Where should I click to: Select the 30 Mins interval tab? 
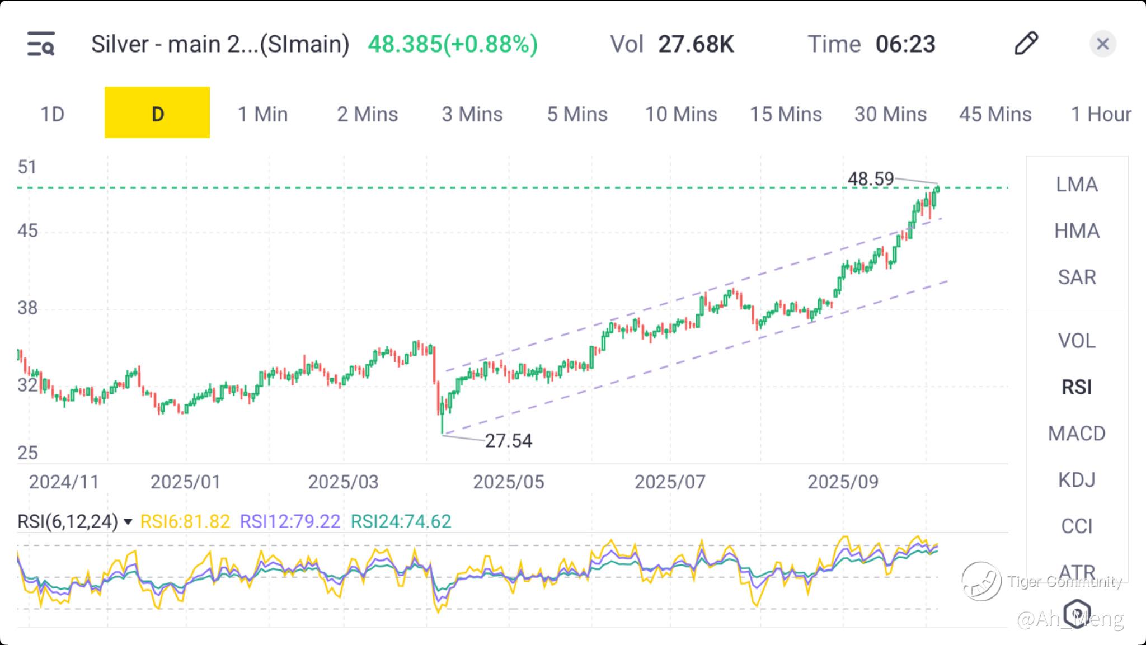pos(890,114)
